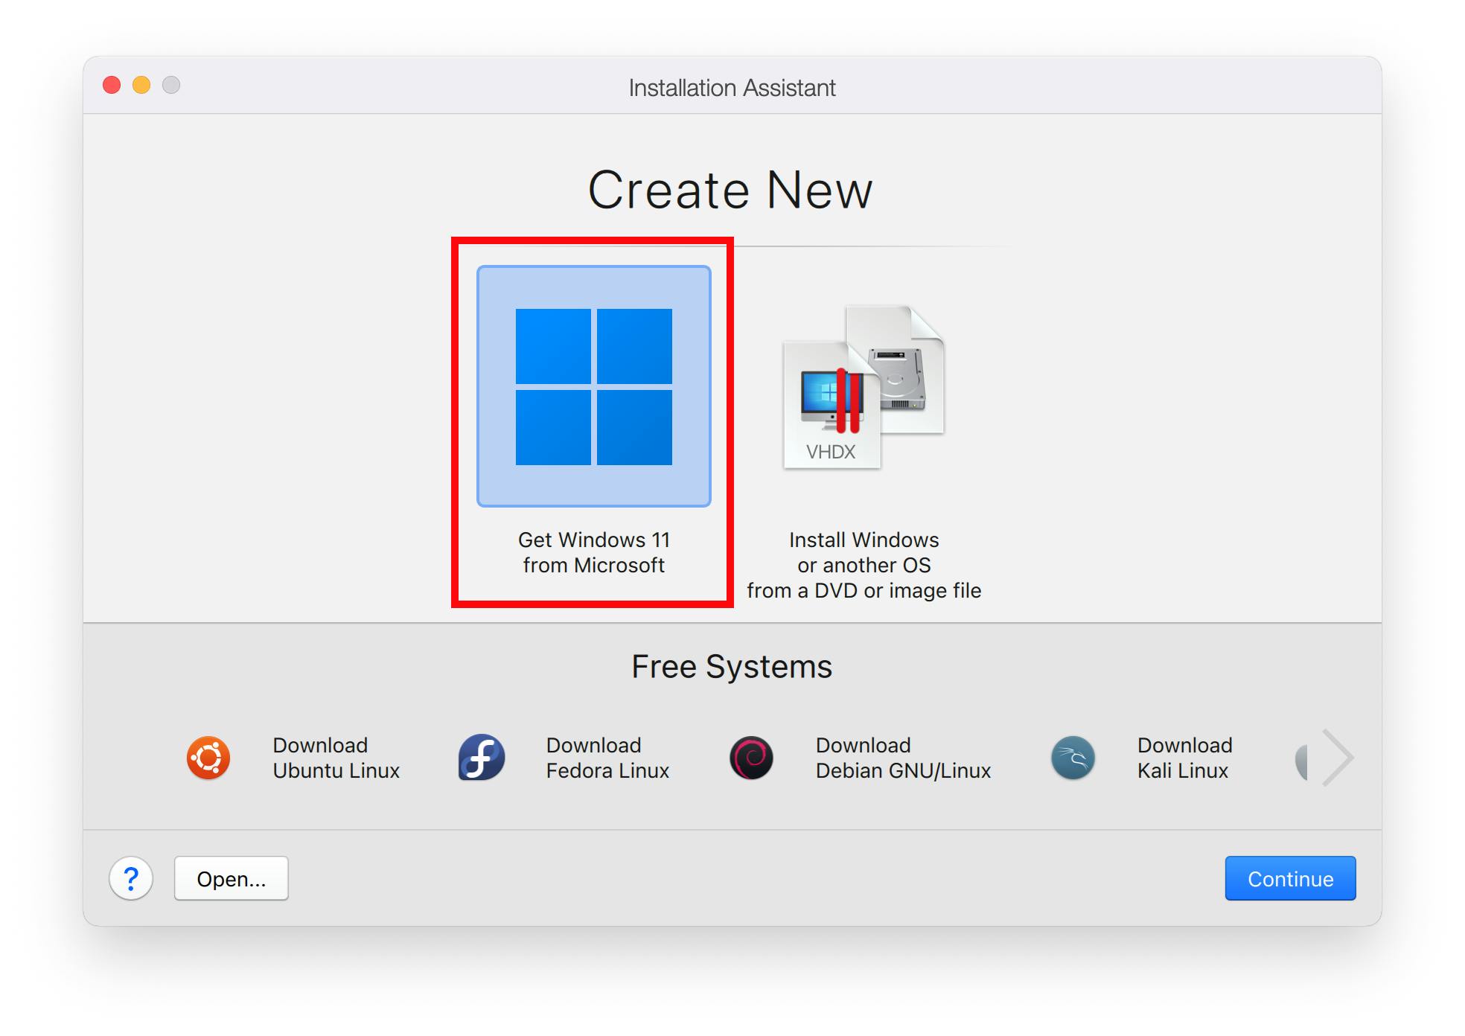Viewport: 1465px width, 1036px height.
Task: Open help with the question mark button
Action: [131, 879]
